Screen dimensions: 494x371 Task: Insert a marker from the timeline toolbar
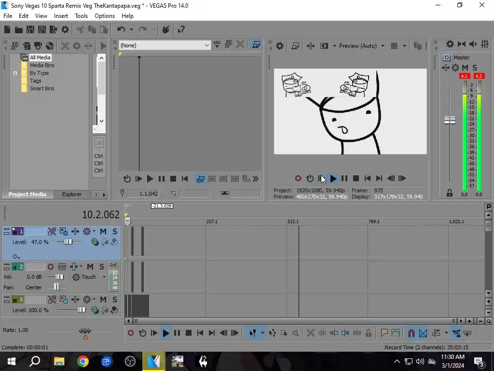point(384,333)
